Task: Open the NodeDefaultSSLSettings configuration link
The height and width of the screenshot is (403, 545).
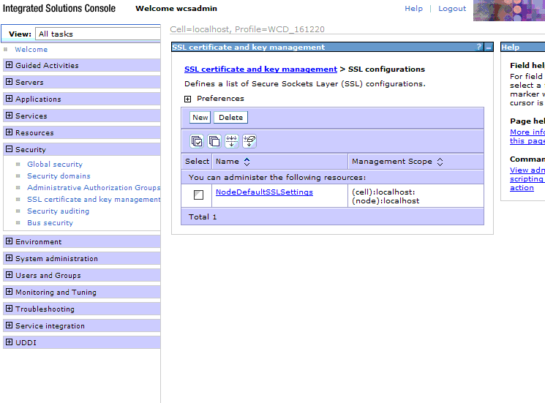Action: tap(264, 192)
